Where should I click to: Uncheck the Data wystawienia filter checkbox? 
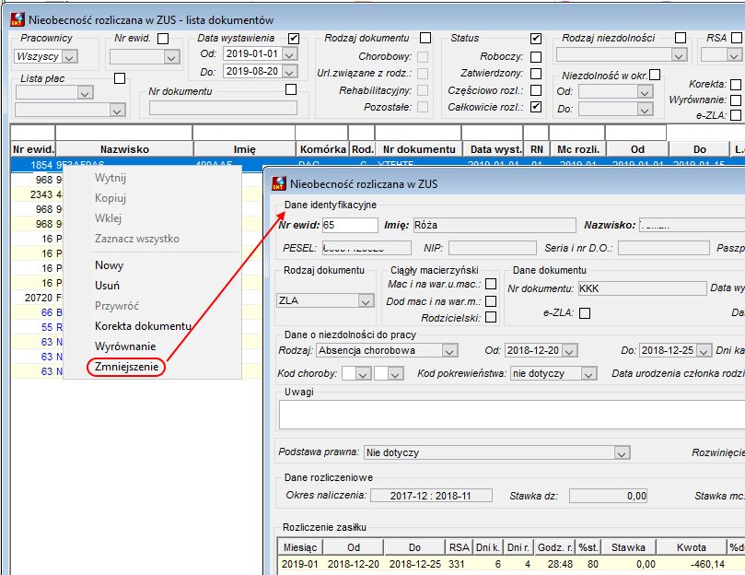click(294, 38)
